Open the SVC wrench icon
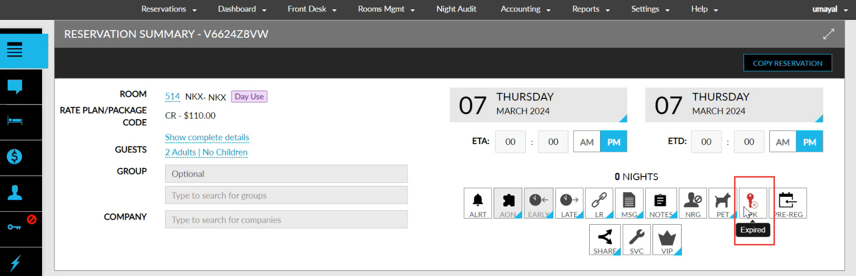The height and width of the screenshot is (276, 856). pyautogui.click(x=636, y=240)
